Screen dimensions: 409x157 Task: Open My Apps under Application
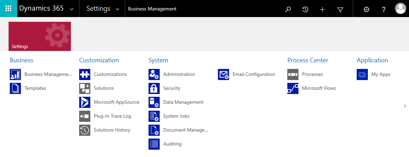[380, 74]
